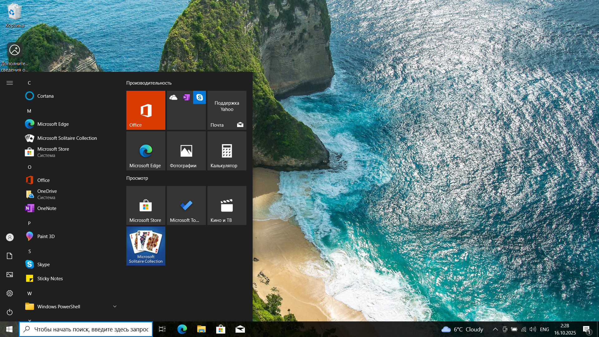
Task: Show hidden system tray icons
Action: tap(495, 329)
